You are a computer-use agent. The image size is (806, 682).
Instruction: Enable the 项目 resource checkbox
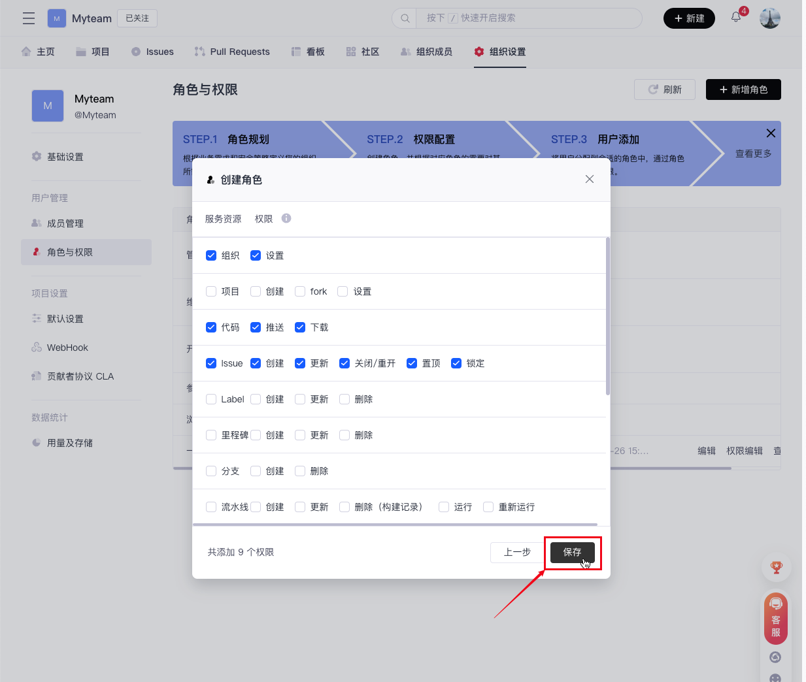click(x=211, y=291)
